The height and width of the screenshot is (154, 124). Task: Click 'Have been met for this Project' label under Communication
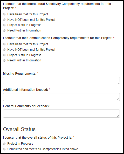28,44
